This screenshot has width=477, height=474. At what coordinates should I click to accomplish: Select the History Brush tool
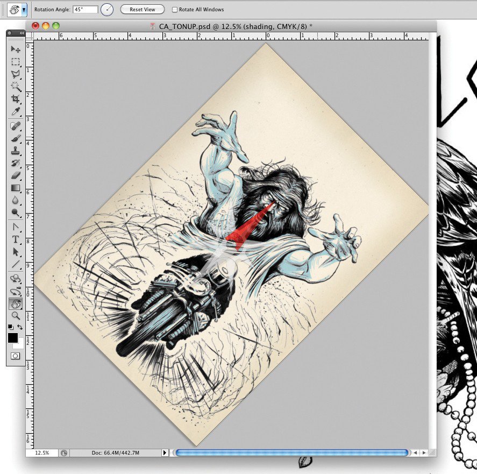(x=16, y=163)
